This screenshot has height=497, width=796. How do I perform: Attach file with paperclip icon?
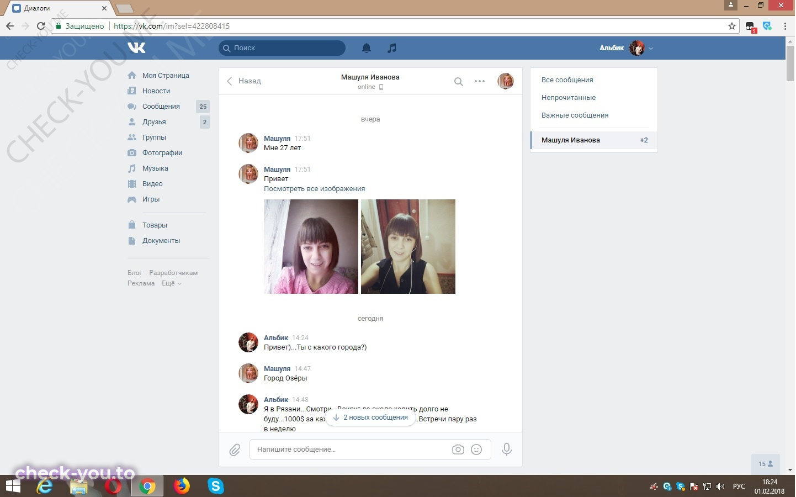click(x=235, y=450)
